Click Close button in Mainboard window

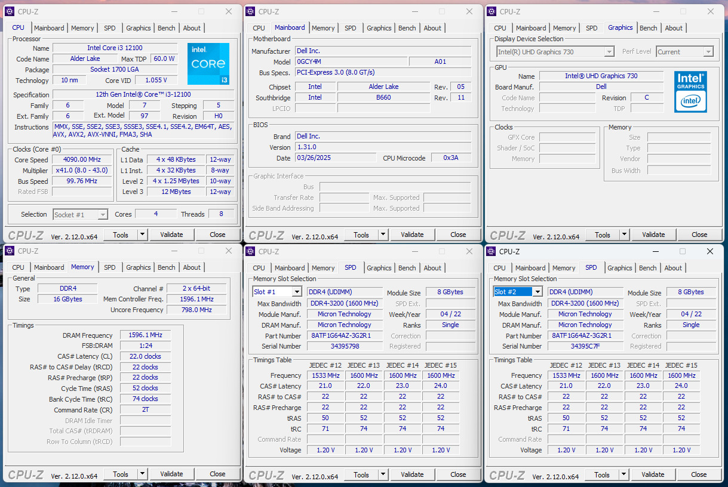pos(458,235)
